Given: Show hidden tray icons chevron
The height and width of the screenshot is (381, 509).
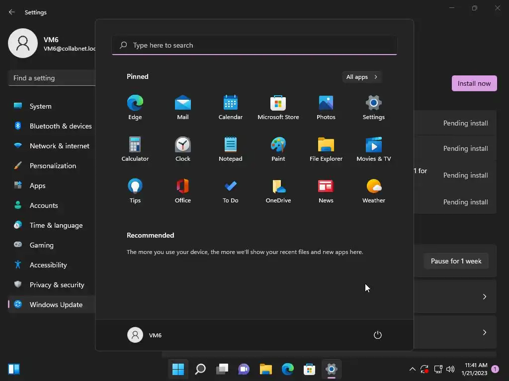Looking at the screenshot, I should coord(412,369).
